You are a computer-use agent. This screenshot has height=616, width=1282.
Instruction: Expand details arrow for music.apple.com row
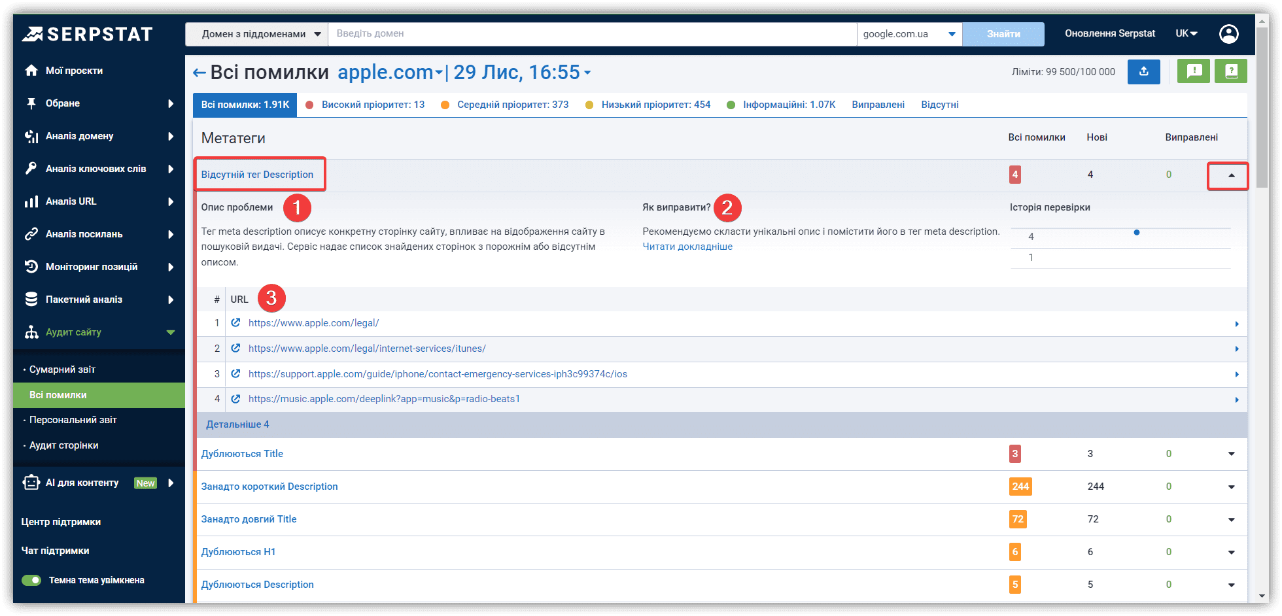click(1236, 400)
